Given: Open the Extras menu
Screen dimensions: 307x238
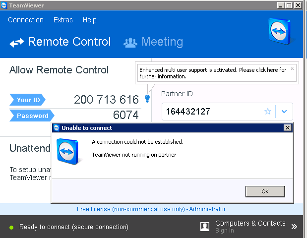Looking at the screenshot, I should click(x=63, y=20).
